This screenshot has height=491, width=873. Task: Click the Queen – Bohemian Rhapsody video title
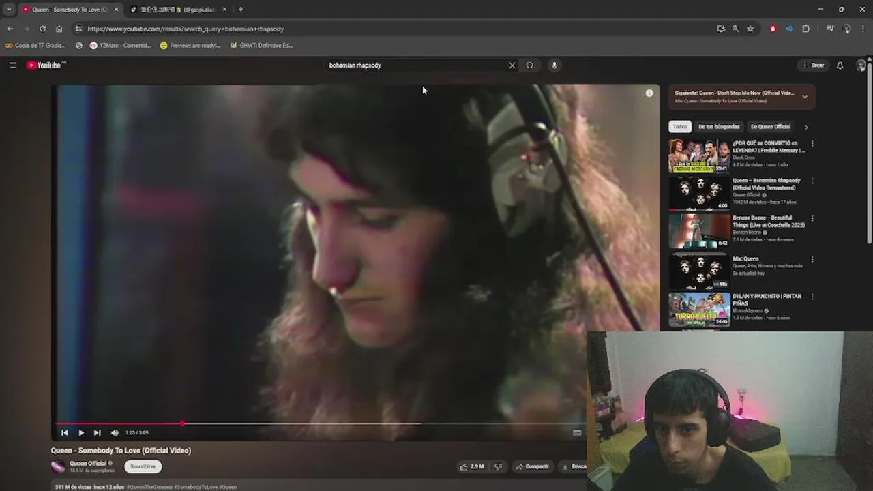(x=767, y=184)
